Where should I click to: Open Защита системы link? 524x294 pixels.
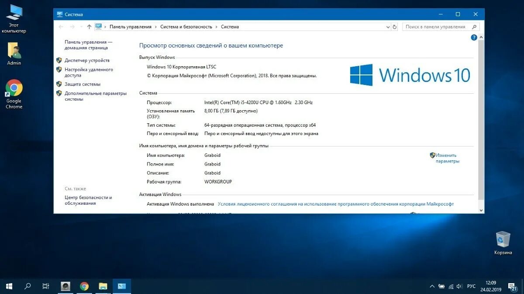83,84
